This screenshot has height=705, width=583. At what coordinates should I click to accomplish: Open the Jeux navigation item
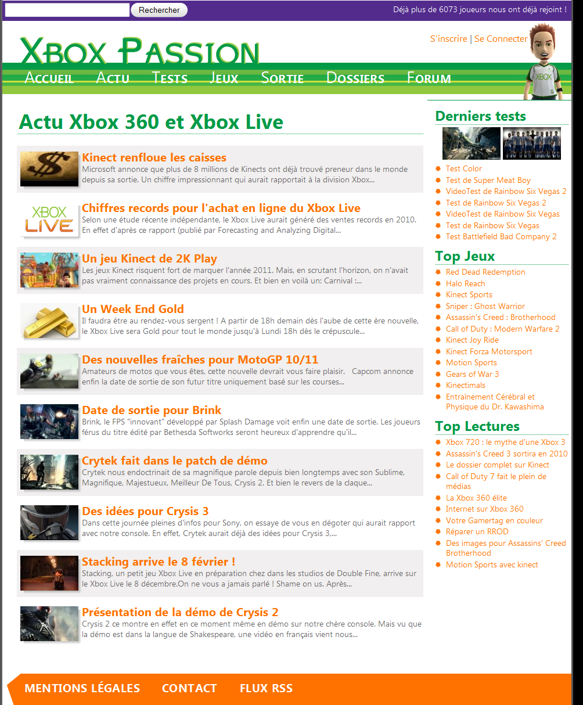coord(224,78)
